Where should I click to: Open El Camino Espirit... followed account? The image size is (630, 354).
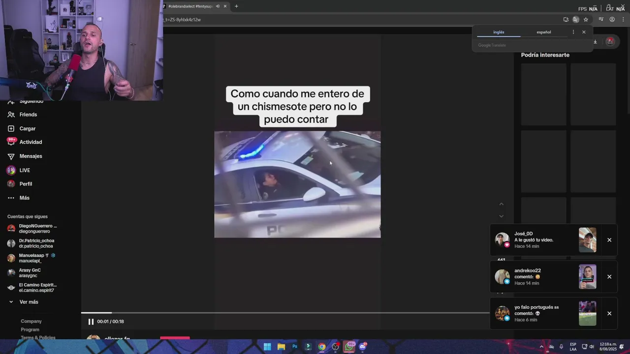point(32,288)
